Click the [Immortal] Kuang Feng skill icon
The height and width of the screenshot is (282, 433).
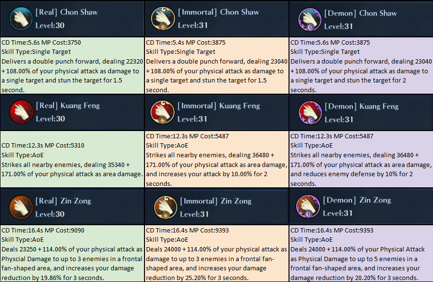click(x=164, y=113)
